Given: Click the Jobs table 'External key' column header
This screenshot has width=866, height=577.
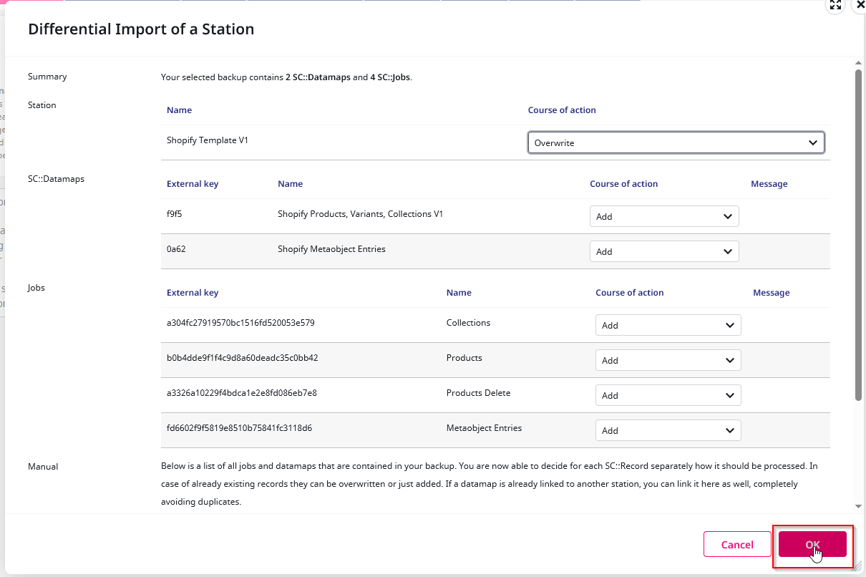Looking at the screenshot, I should pos(193,293).
